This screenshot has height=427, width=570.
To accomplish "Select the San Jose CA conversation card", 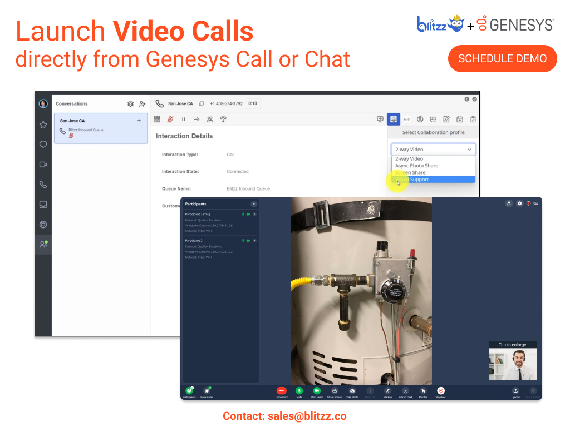I will click(101, 128).
